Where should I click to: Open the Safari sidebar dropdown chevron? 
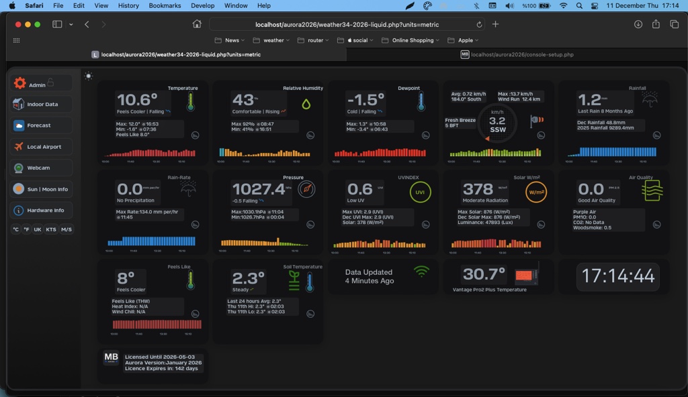pos(71,24)
